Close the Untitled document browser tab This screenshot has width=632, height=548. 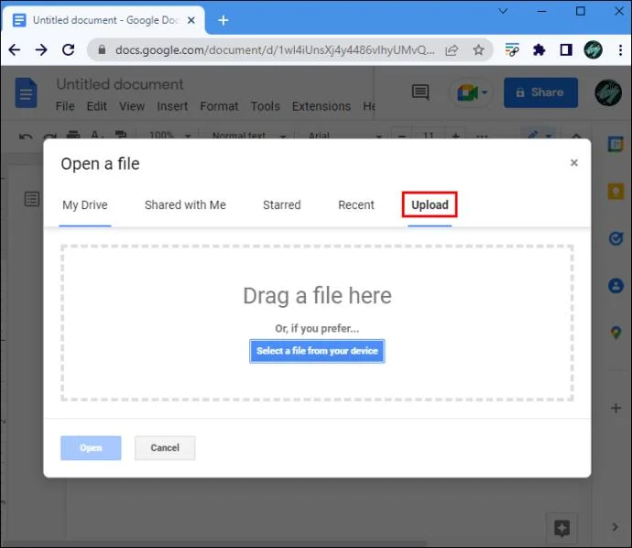[x=191, y=20]
